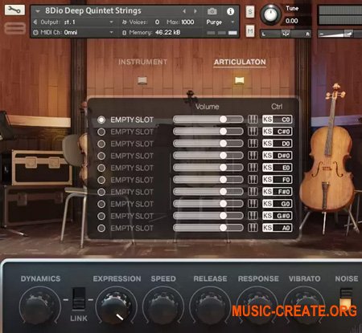Select the radio button for D#0 slot

point(101,156)
